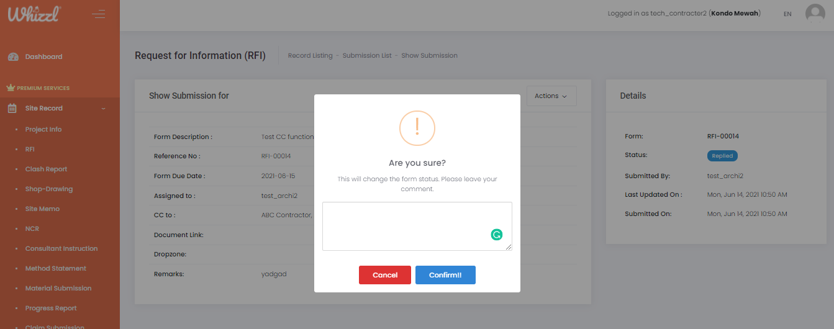
Task: Click the Dashboard gauge icon
Action: click(x=13, y=57)
